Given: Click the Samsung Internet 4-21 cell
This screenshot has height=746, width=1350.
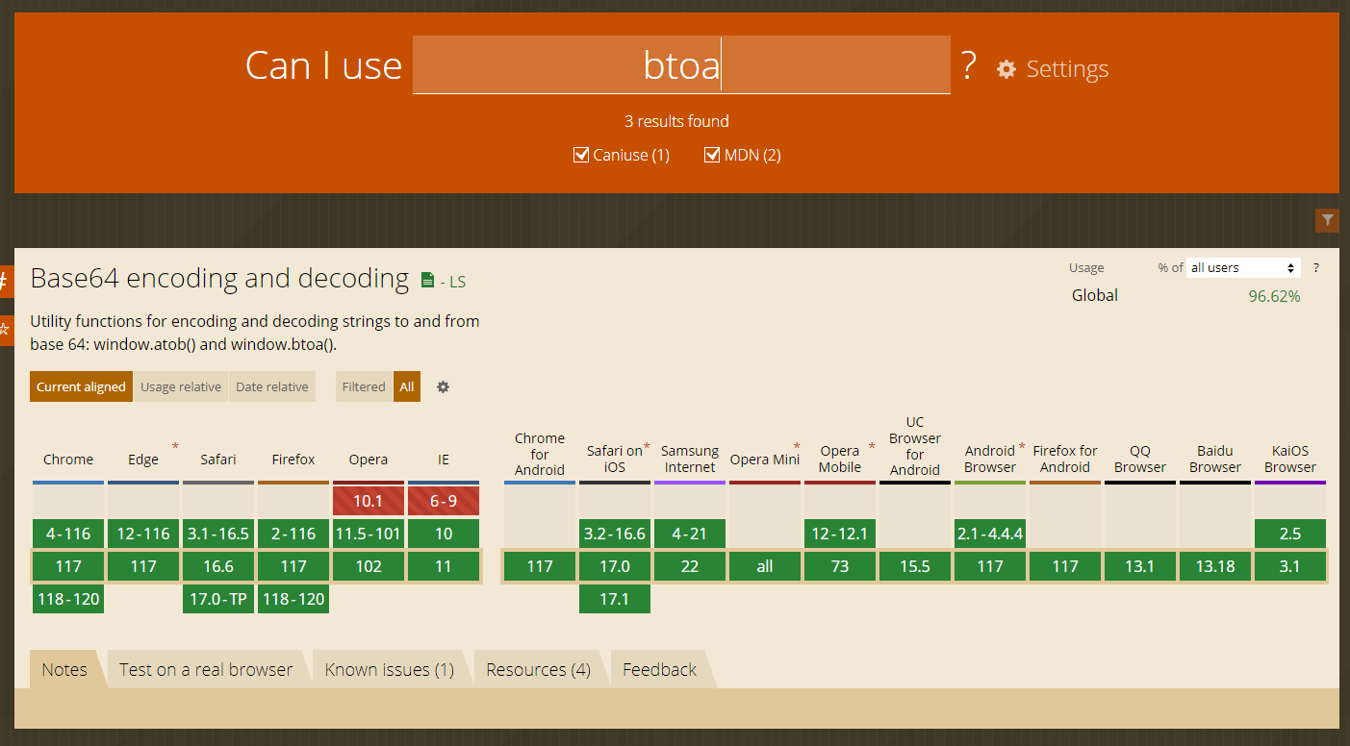Looking at the screenshot, I should [690, 534].
